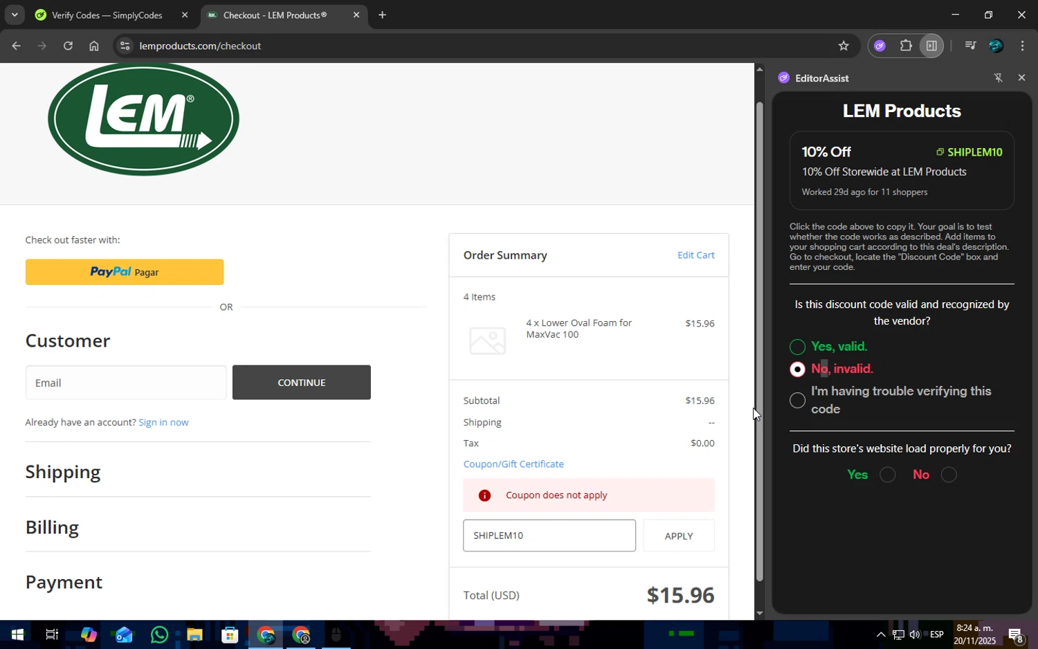Click the address bar URL lemproducts.com/checkout
Screen dimensions: 1038x649
pyautogui.click(x=200, y=46)
